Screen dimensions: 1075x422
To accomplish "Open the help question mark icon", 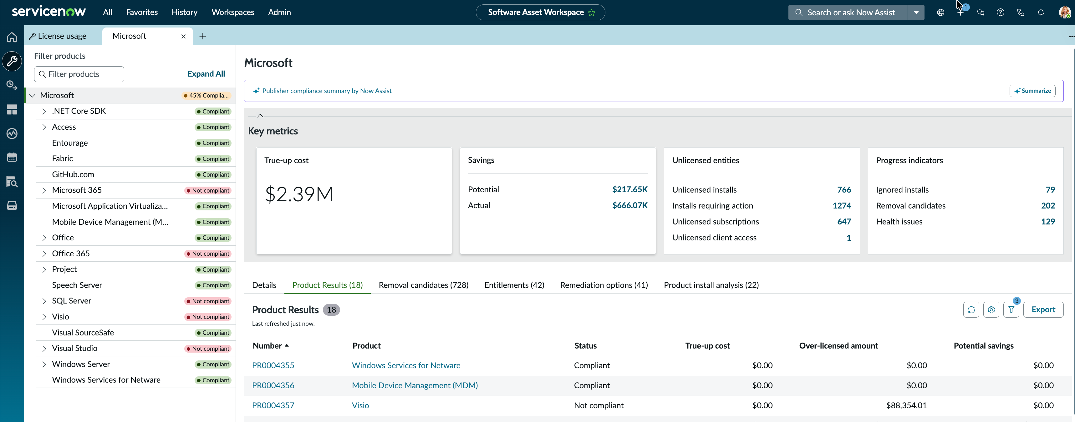I will [1001, 13].
